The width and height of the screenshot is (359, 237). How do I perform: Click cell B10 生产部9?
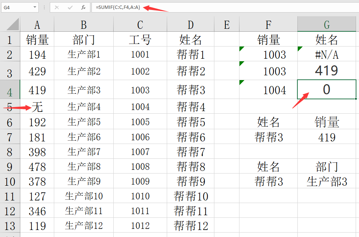click(x=84, y=181)
